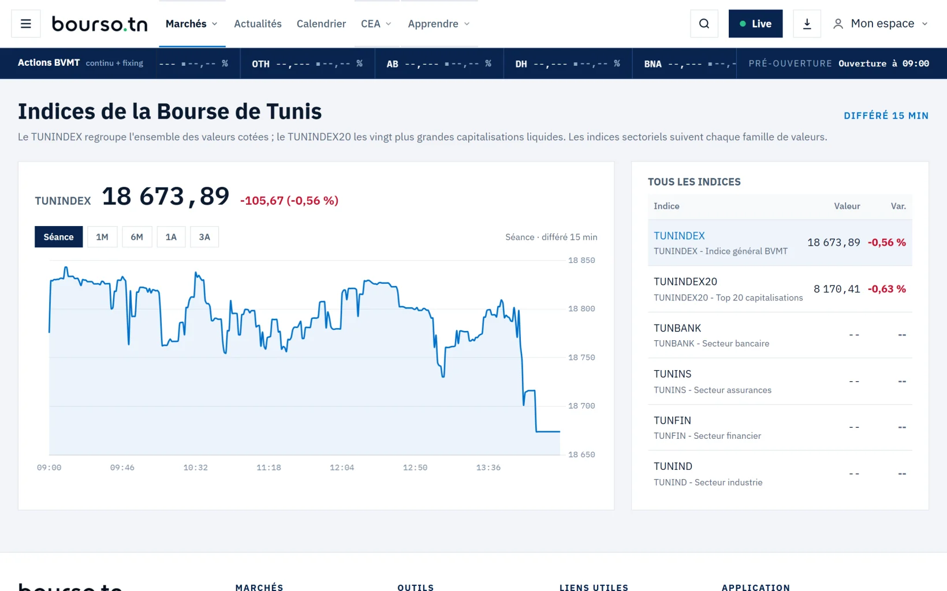Go to bourso.tn homepage logo
Image resolution: width=947 pixels, height=591 pixels.
99,24
